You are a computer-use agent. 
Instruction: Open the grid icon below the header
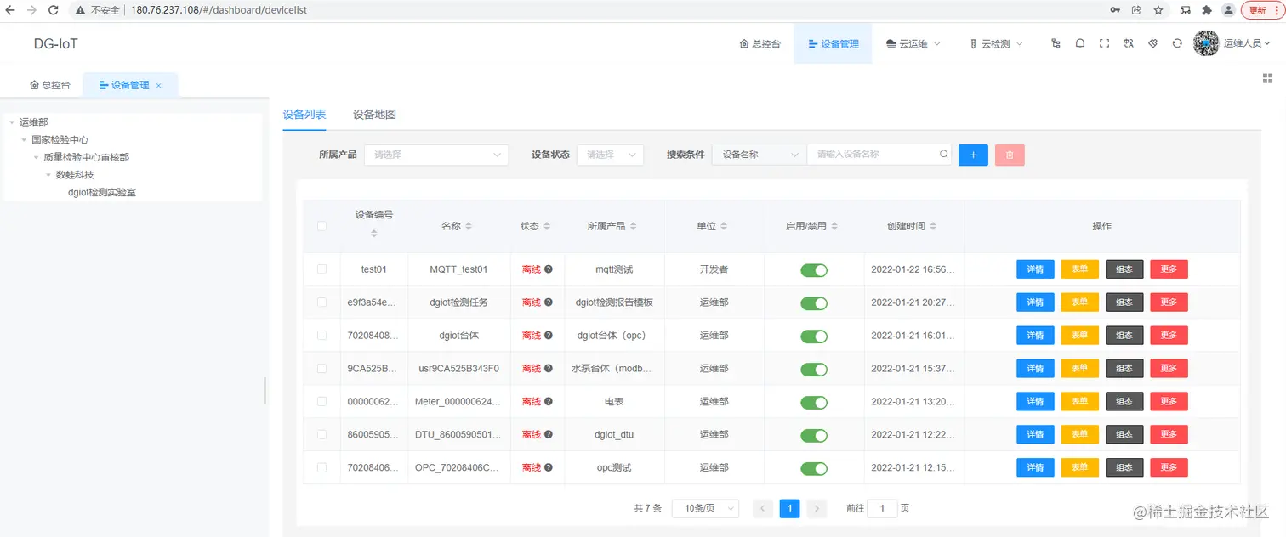1267,78
